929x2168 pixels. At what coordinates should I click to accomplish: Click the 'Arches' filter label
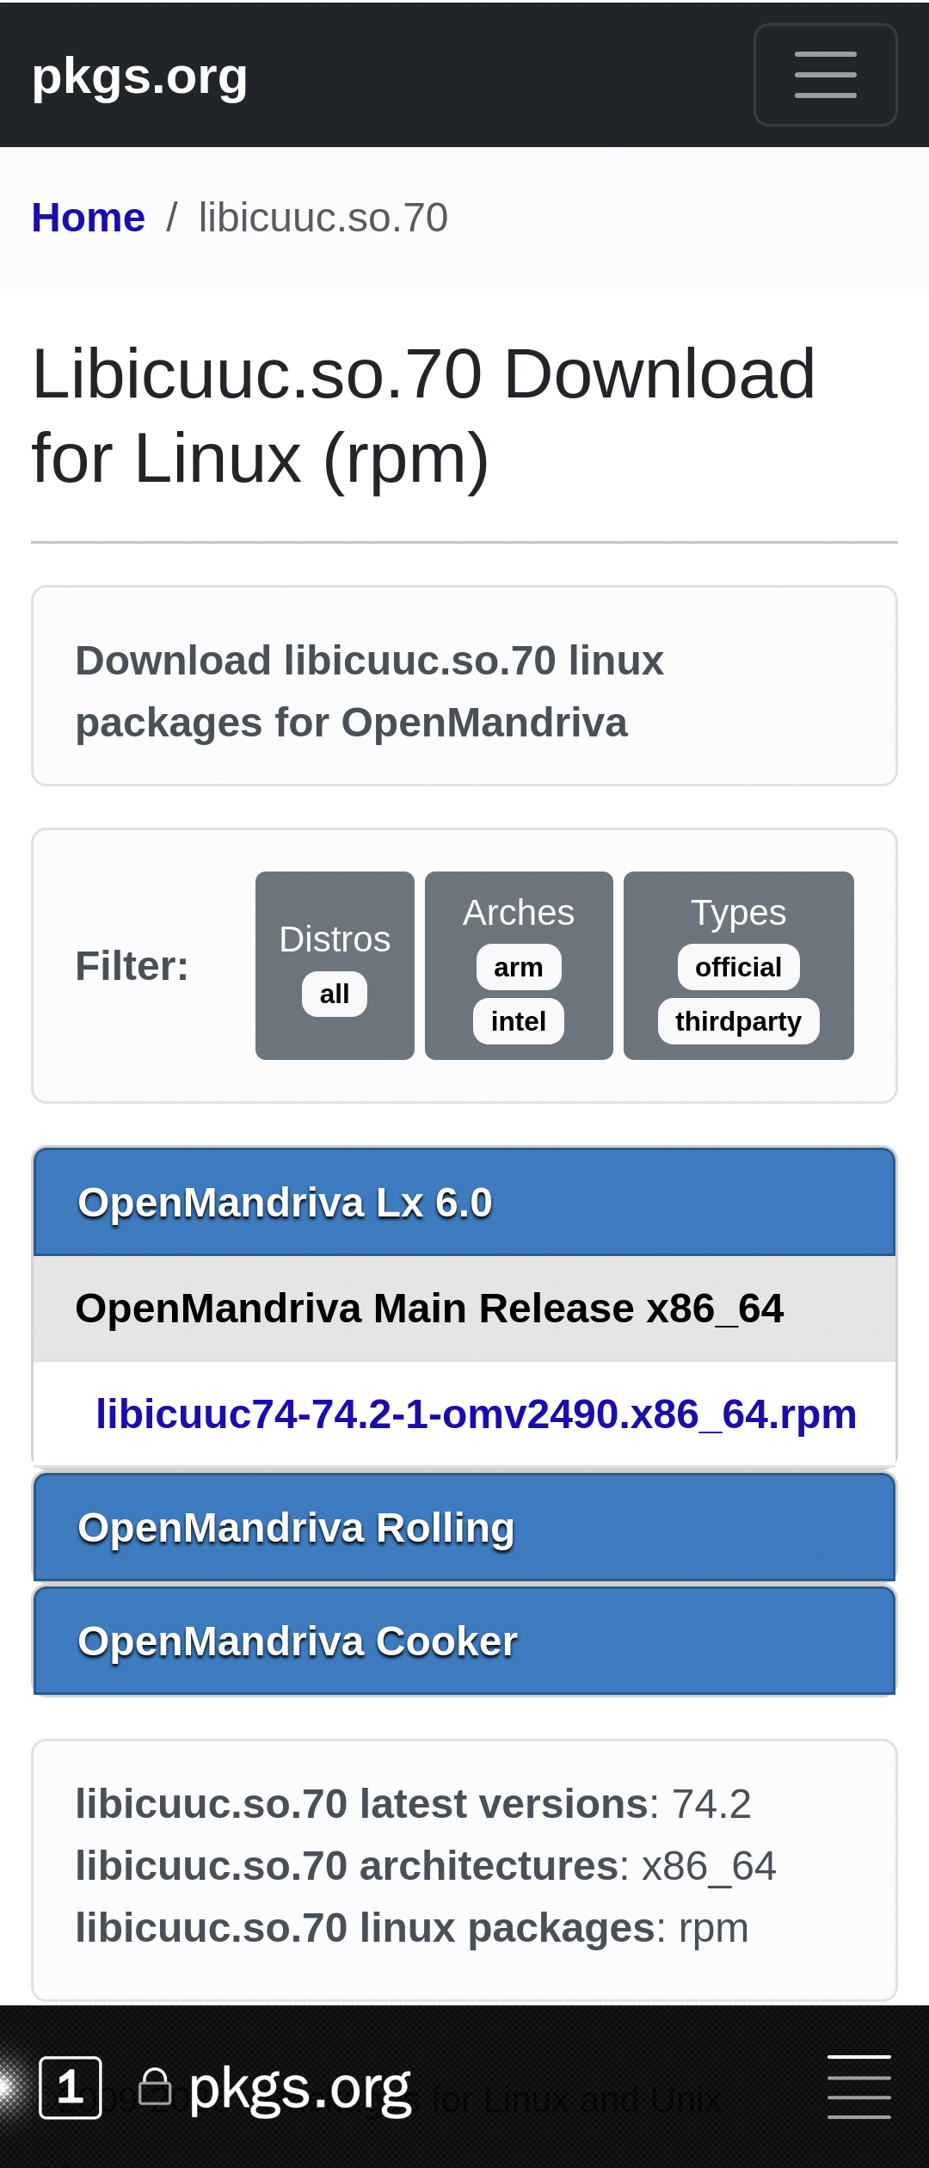519,913
